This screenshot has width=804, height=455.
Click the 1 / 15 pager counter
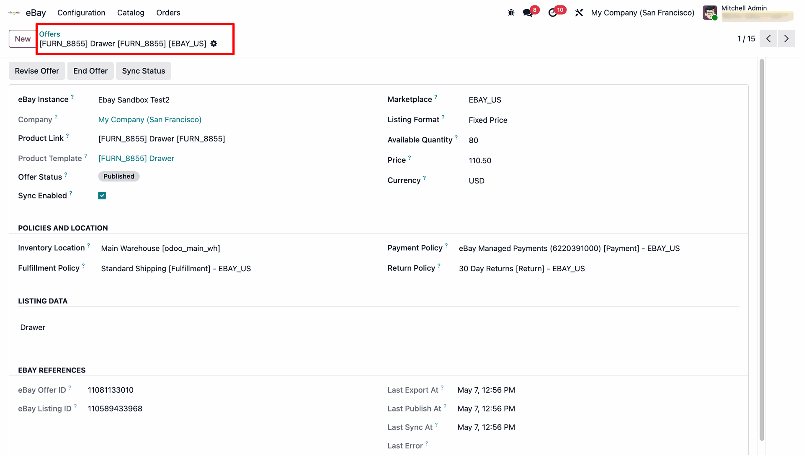click(x=746, y=39)
